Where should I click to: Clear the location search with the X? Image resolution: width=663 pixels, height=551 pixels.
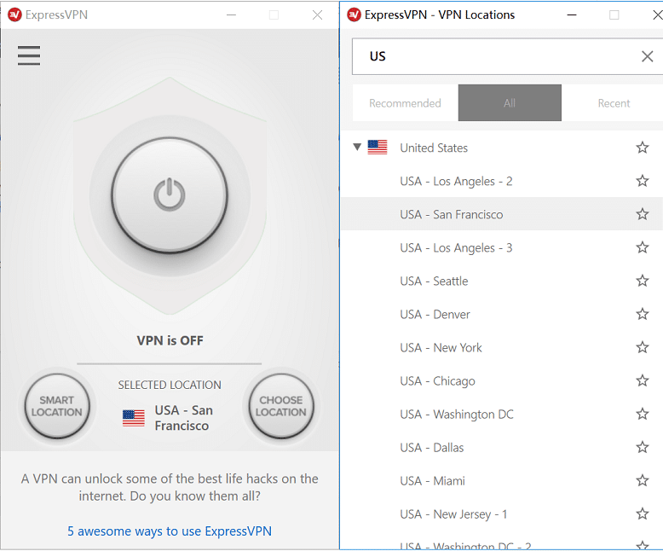(x=647, y=56)
